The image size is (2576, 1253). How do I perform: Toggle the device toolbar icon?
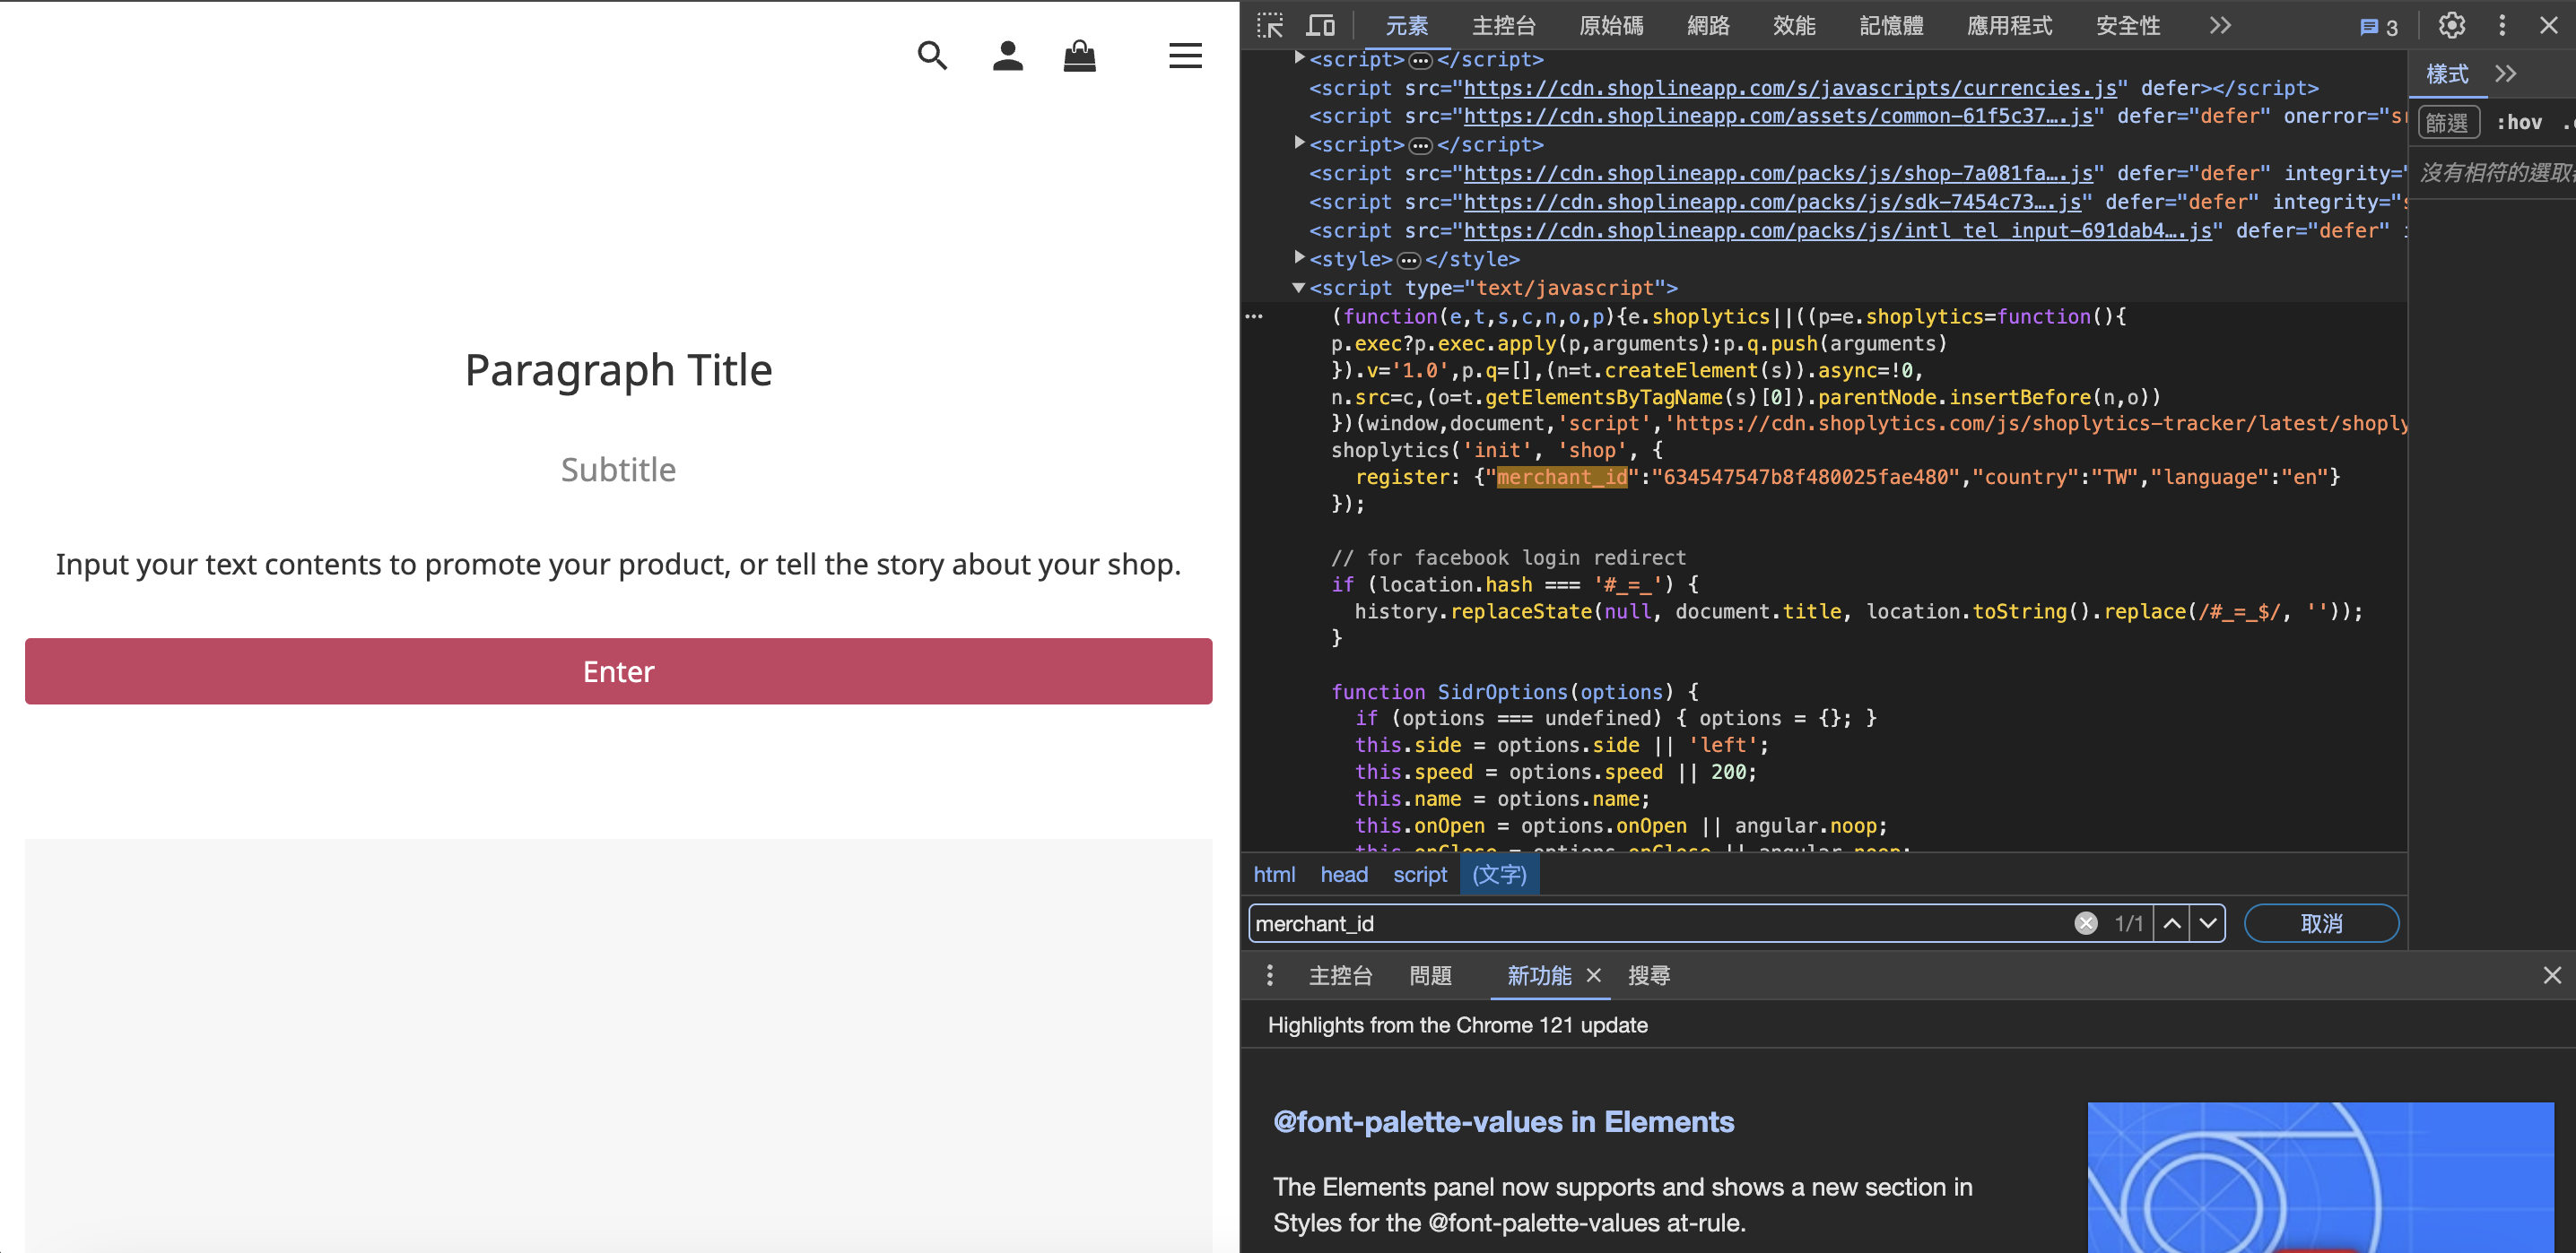point(1321,25)
